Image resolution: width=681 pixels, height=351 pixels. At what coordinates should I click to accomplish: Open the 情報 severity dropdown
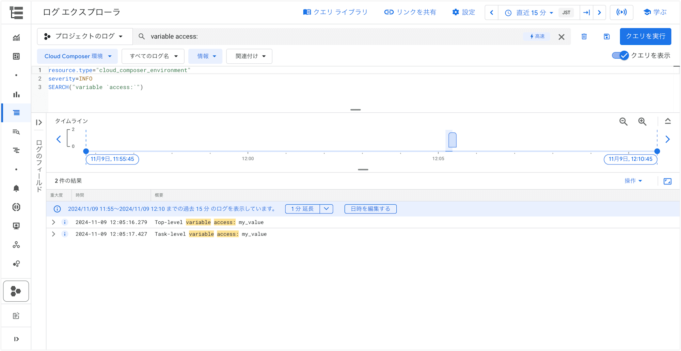[x=205, y=56]
